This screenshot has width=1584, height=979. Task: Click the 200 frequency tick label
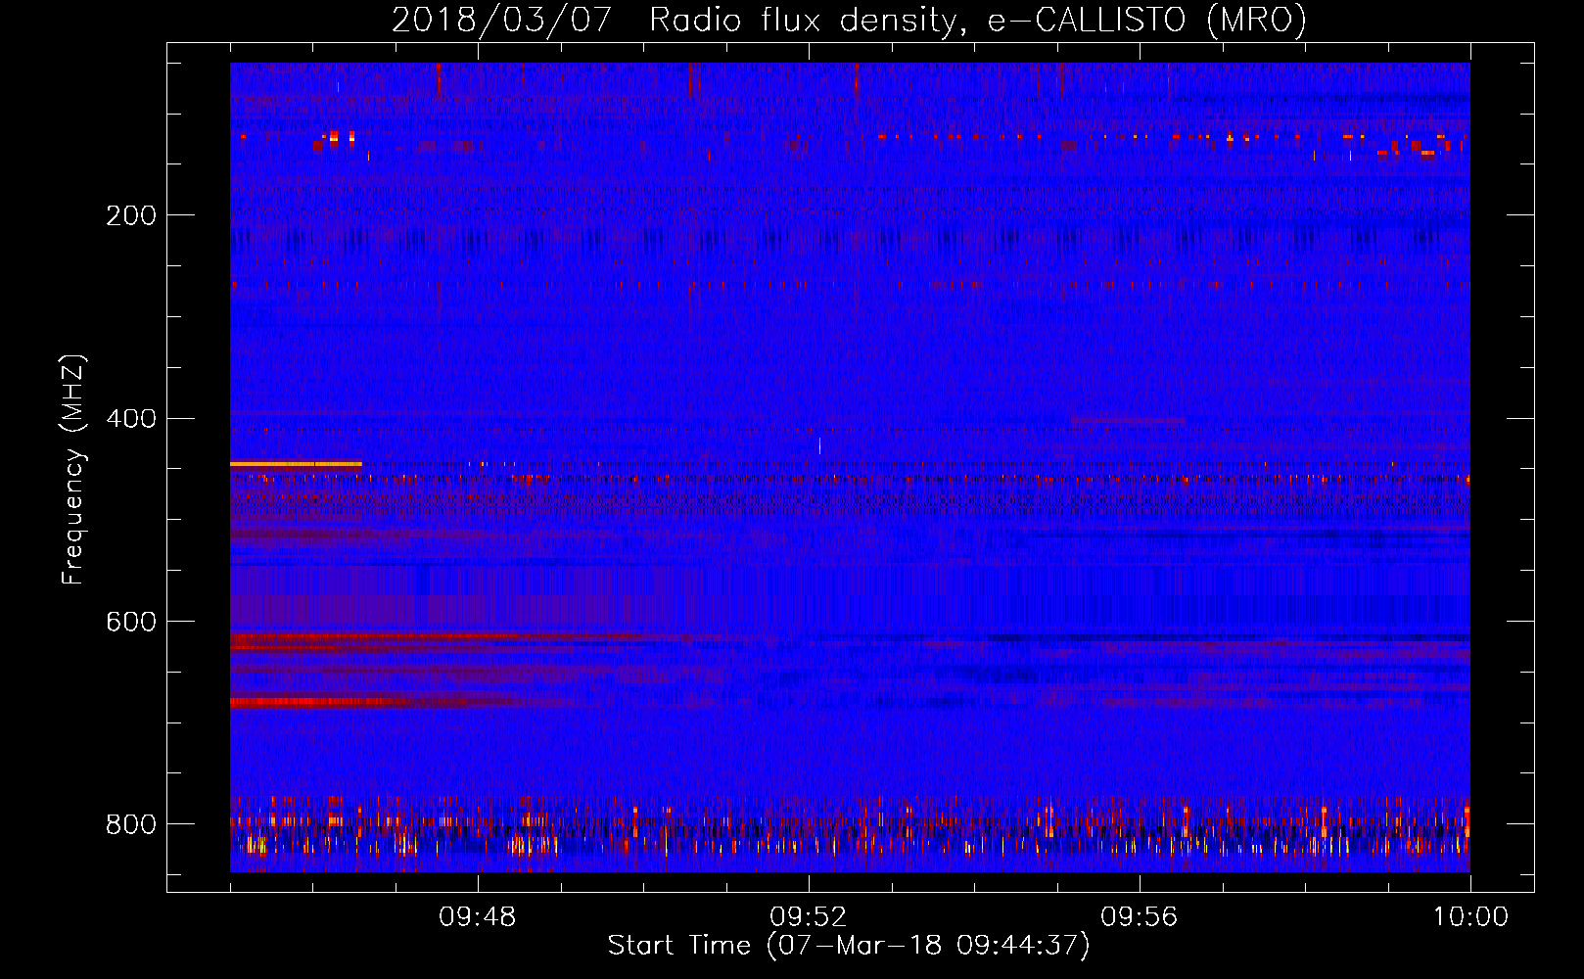(x=131, y=215)
